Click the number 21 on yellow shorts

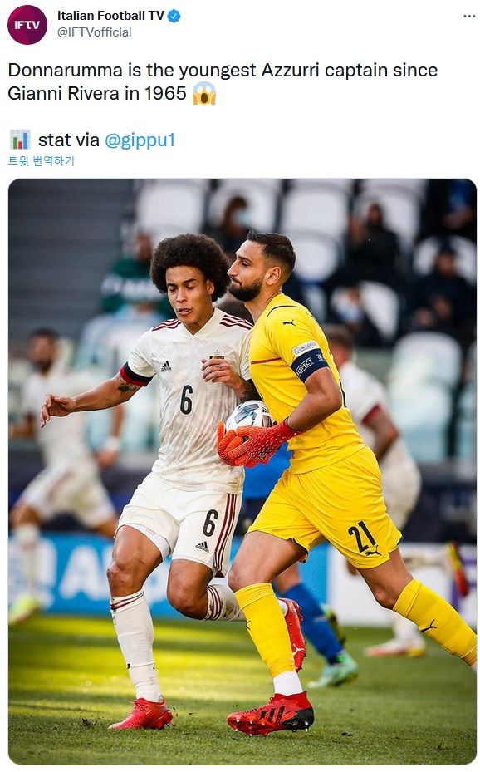(362, 538)
